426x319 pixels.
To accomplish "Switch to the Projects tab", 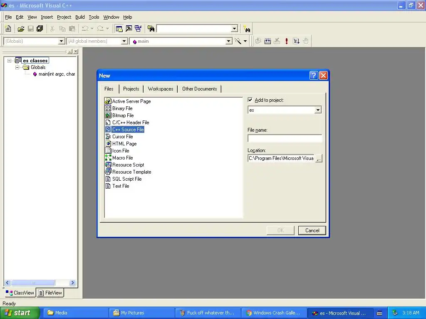I will (131, 89).
